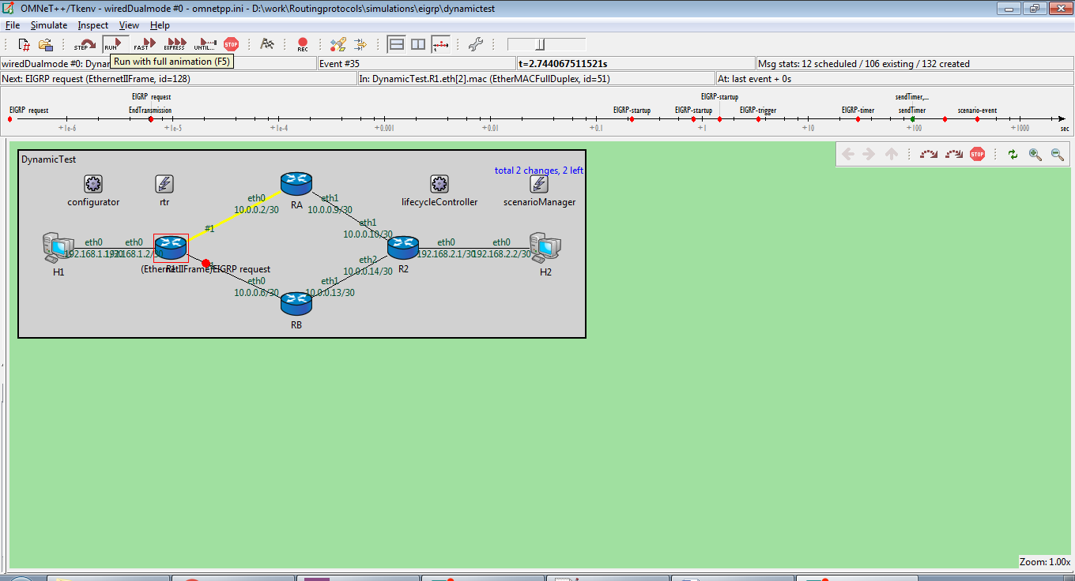Open the Inspect menu
The image size is (1075, 581).
93,25
